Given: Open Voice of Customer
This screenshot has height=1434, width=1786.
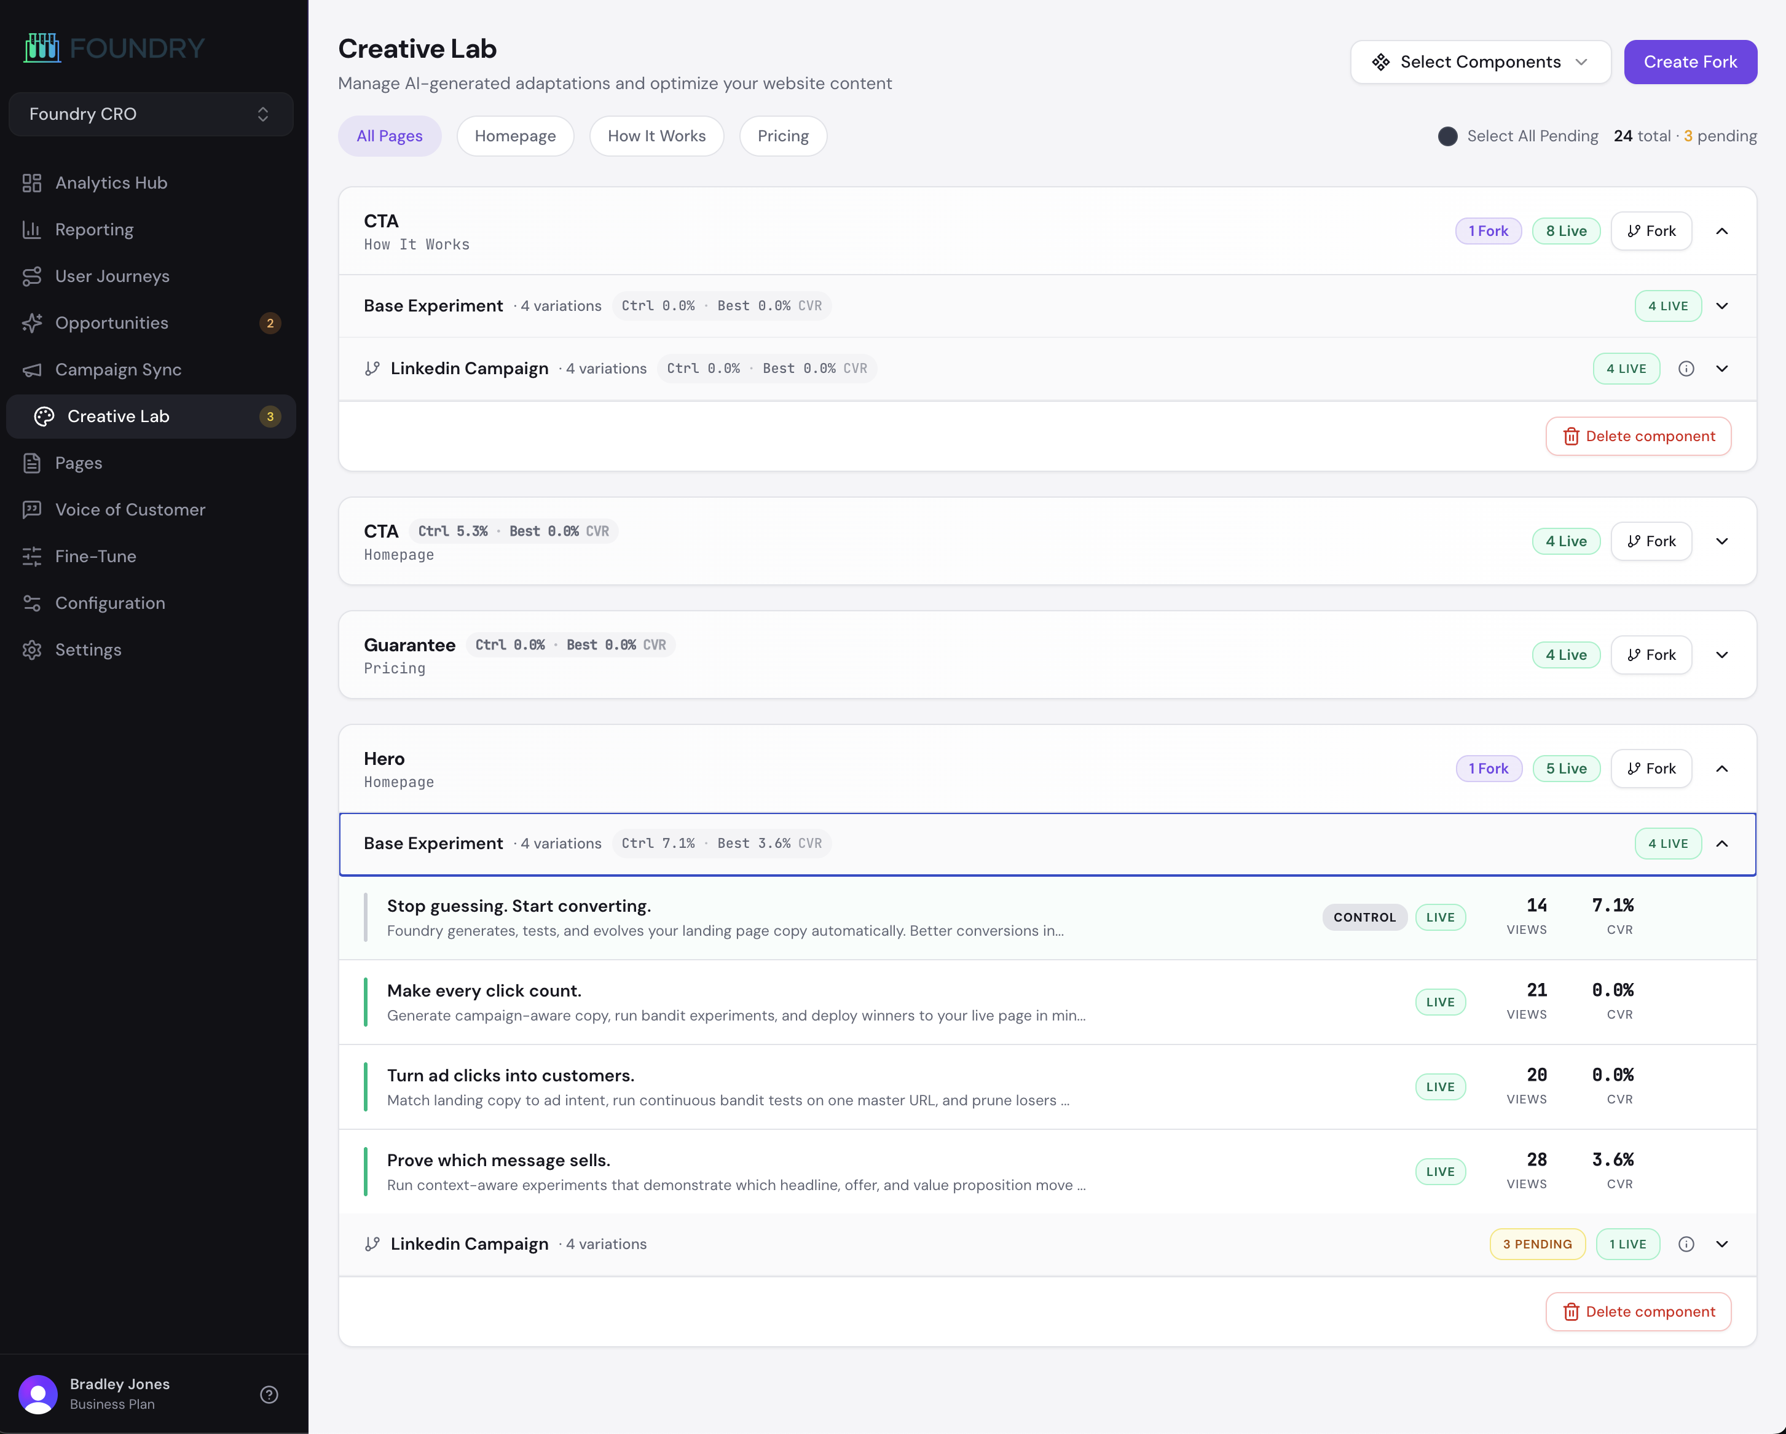Looking at the screenshot, I should point(129,509).
